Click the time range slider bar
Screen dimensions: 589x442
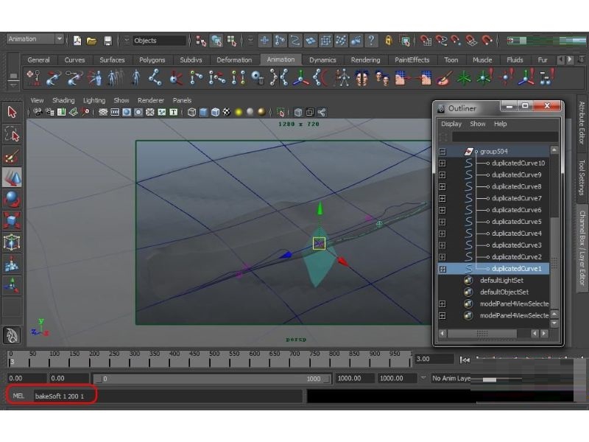click(x=213, y=379)
